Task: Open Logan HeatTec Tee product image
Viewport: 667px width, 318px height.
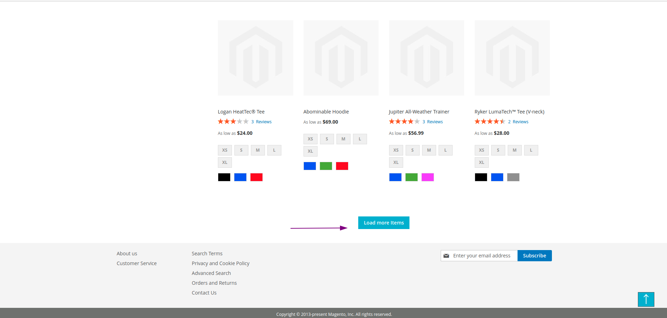Action: [255, 58]
